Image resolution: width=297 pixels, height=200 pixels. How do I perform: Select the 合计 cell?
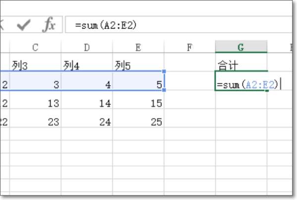click(241, 65)
